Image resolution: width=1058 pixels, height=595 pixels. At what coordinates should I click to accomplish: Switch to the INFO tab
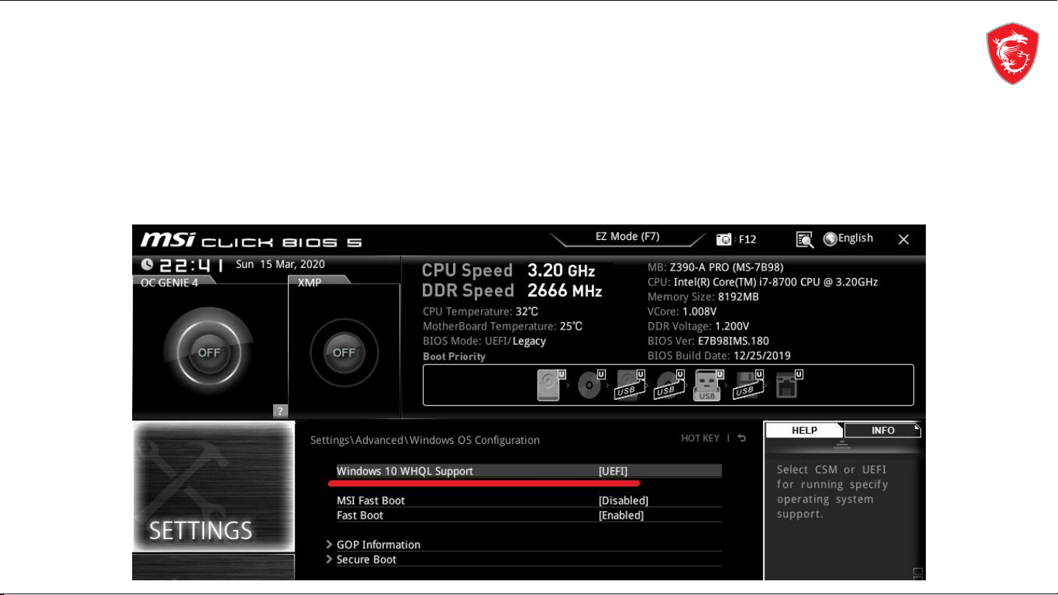[x=883, y=431]
